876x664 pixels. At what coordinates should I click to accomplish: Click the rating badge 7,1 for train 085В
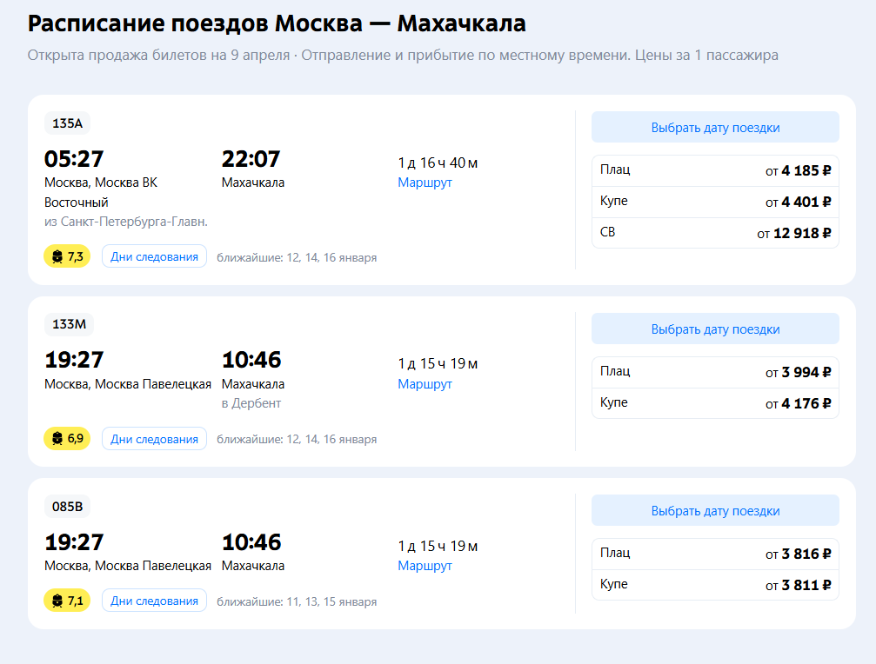tap(67, 601)
